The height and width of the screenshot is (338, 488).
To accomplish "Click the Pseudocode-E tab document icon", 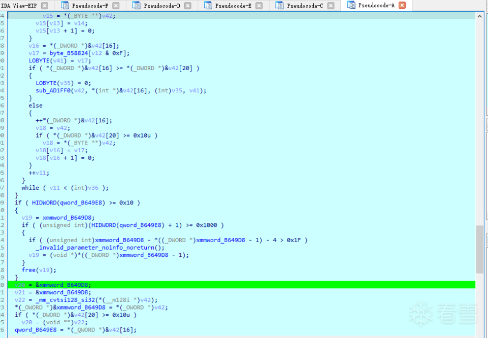I will [208, 5].
